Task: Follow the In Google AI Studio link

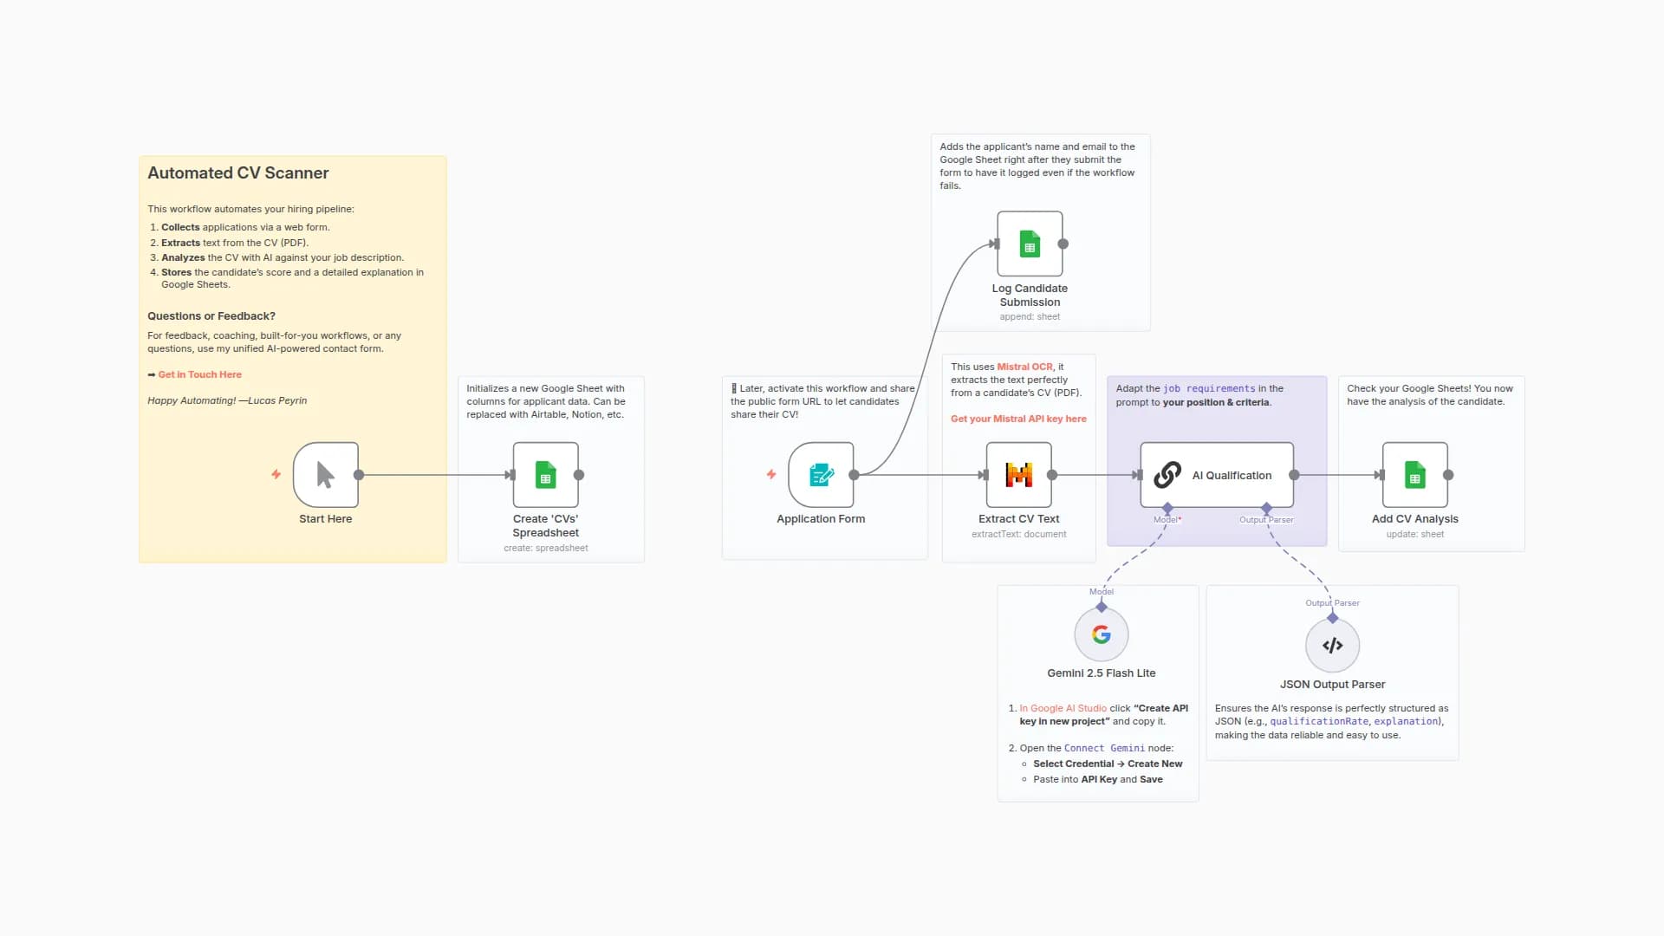Action: tap(1063, 708)
